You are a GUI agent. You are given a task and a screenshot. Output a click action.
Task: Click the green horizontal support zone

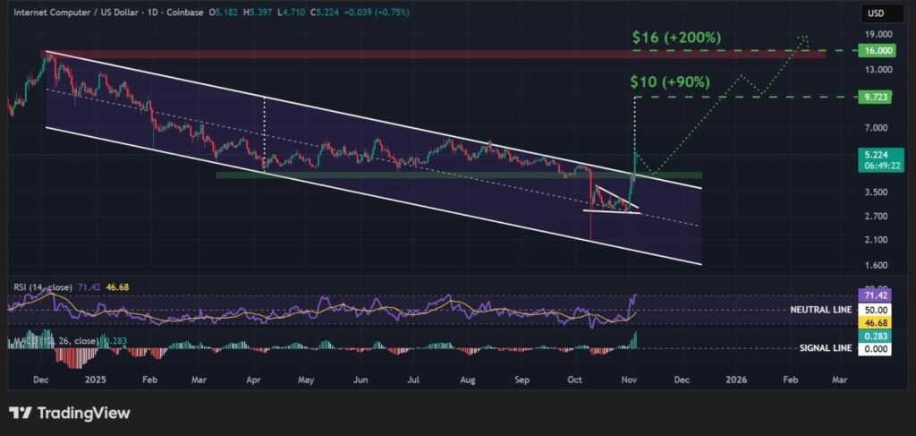(403, 175)
